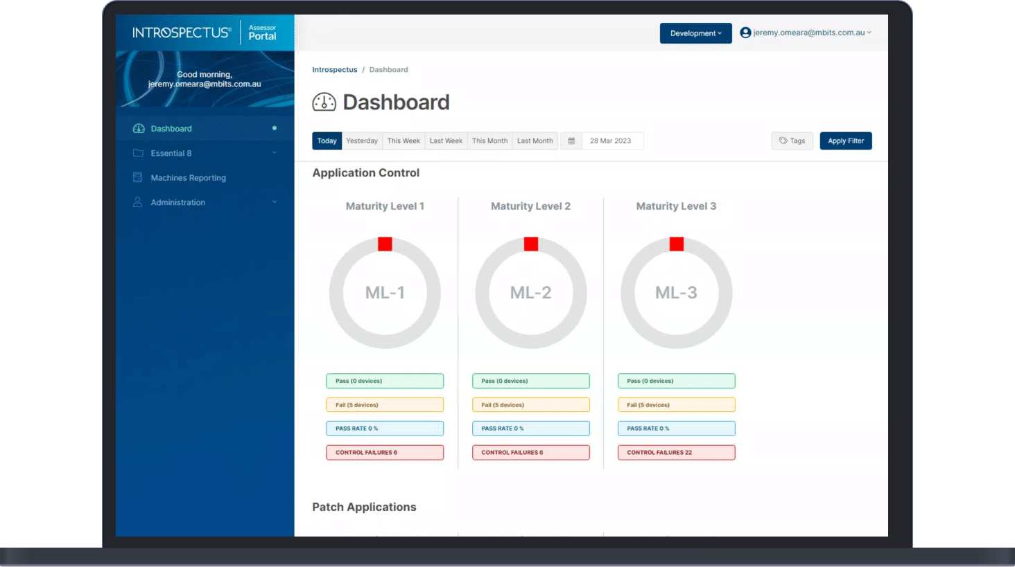Image resolution: width=1015 pixels, height=567 pixels.
Task: Toggle the green status dot beside Dashboard
Action: [276, 128]
